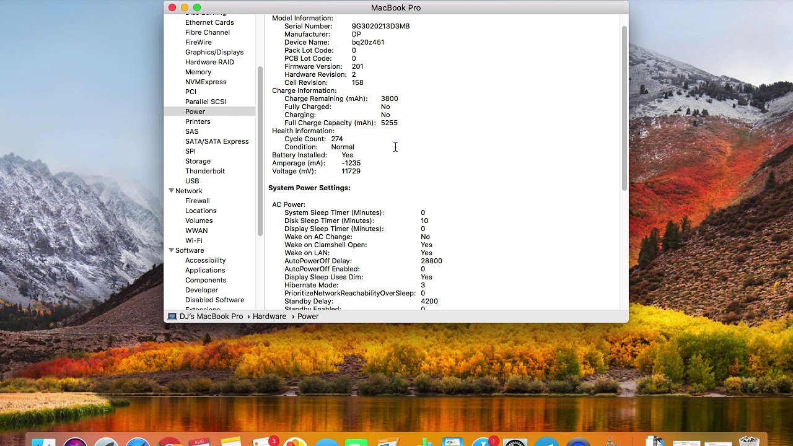
Task: Select Thunderbolt in sidebar
Action: pyautogui.click(x=205, y=171)
